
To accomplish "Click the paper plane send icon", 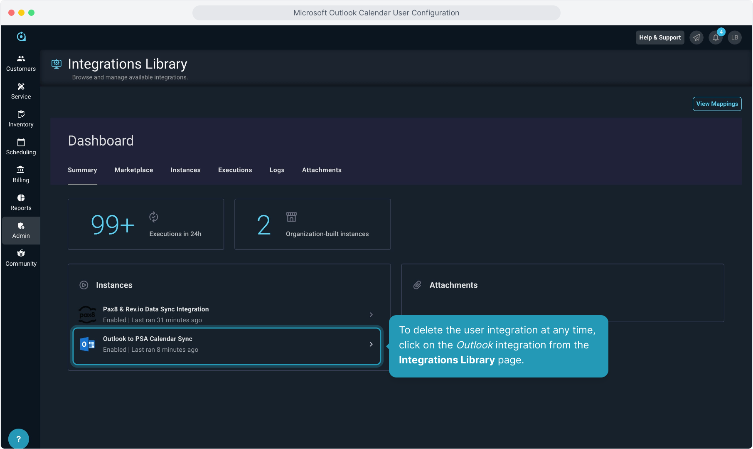I will pos(696,37).
